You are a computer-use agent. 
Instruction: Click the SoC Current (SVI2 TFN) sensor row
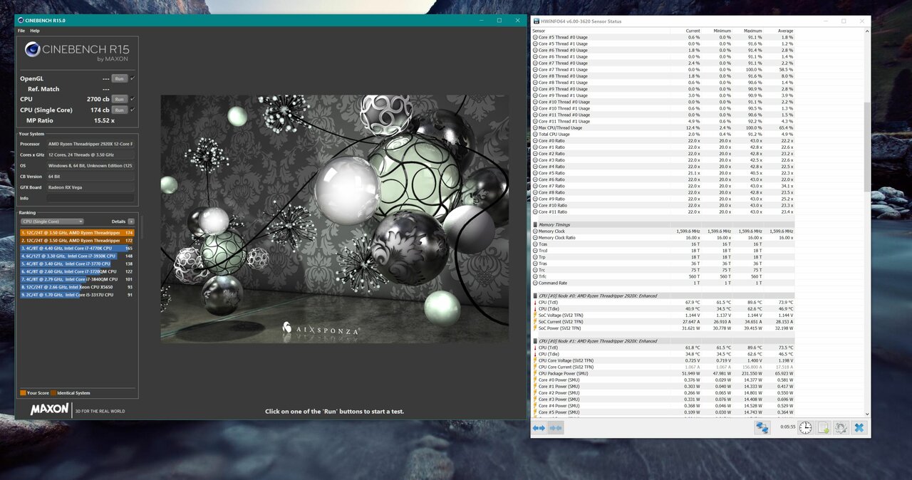[663, 322]
